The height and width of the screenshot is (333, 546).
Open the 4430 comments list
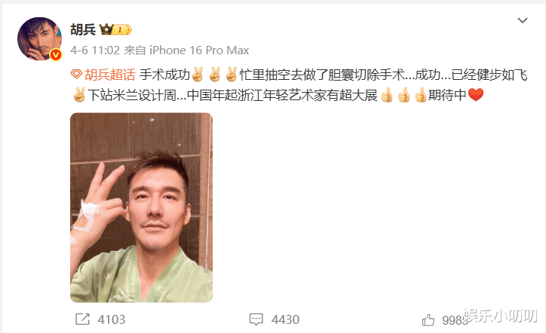click(285, 319)
